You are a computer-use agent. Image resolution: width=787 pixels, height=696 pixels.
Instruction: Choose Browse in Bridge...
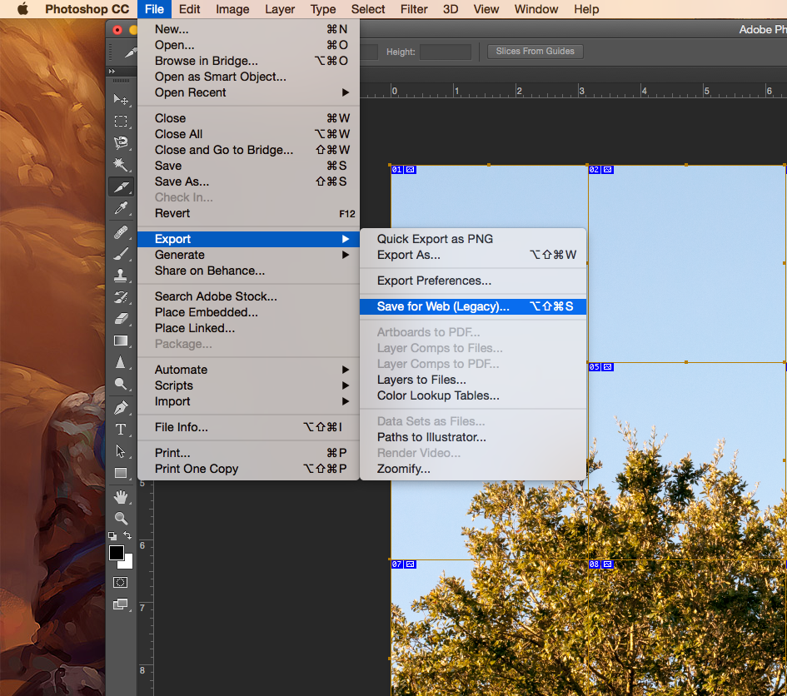(x=248, y=61)
